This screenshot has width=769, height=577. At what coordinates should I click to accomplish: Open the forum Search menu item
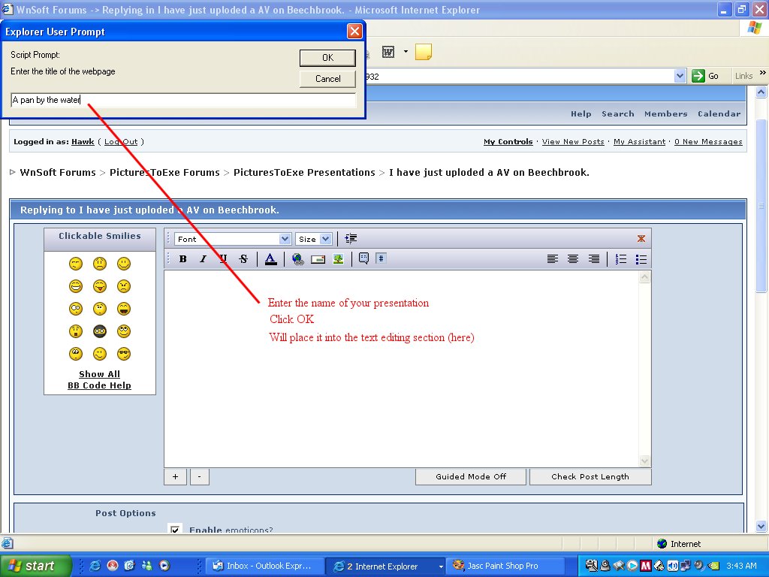(x=618, y=114)
